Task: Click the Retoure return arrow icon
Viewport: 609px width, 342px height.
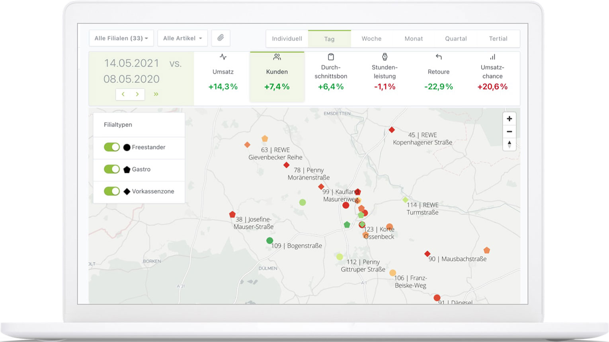Action: (x=439, y=57)
